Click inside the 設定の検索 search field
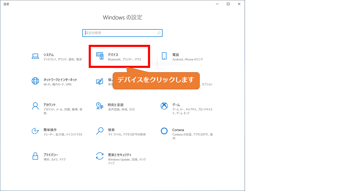 (122, 33)
